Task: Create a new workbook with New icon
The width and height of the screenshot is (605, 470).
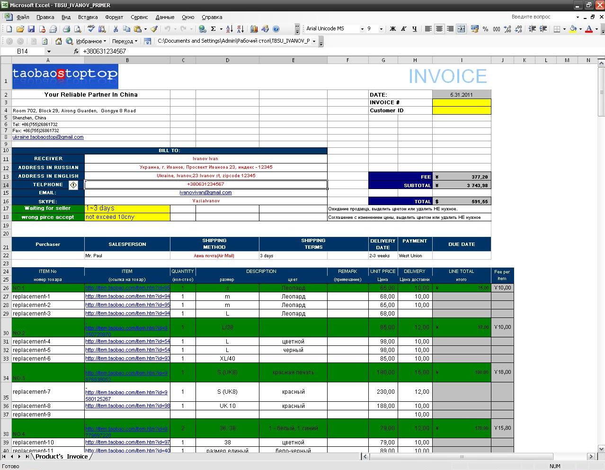Action: pos(9,29)
